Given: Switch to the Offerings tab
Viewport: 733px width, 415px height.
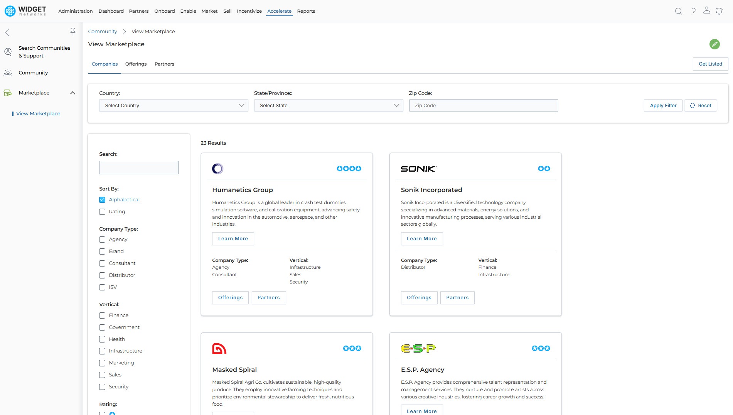Looking at the screenshot, I should 136,64.
